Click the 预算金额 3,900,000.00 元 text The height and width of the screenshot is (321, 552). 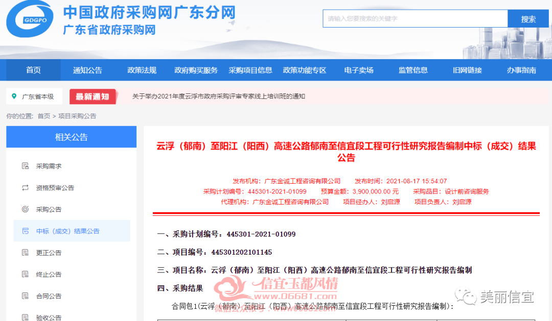360,191
